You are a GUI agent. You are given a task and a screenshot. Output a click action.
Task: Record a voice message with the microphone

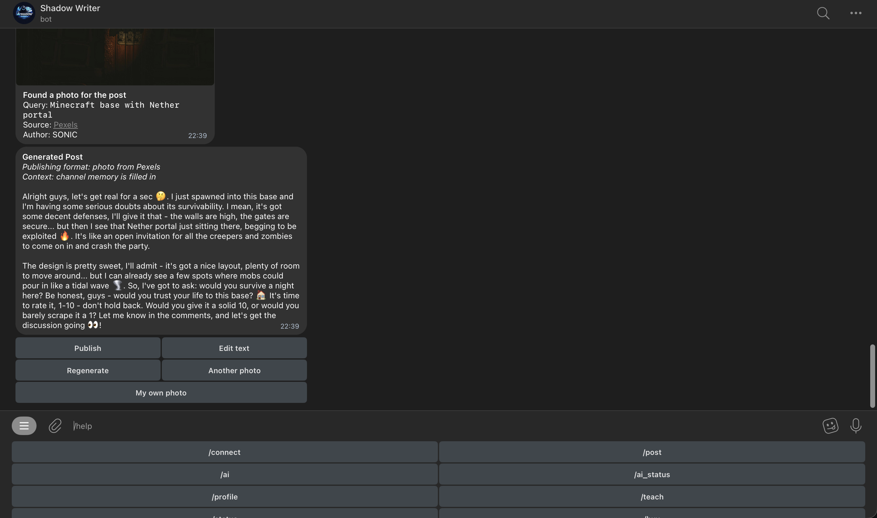856,425
